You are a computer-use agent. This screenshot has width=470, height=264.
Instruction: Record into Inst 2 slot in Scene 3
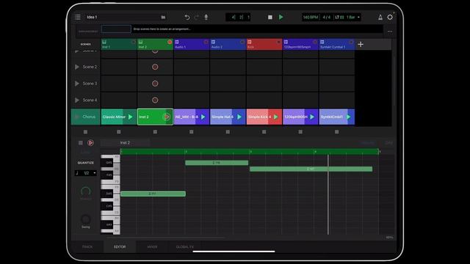pyautogui.click(x=155, y=84)
